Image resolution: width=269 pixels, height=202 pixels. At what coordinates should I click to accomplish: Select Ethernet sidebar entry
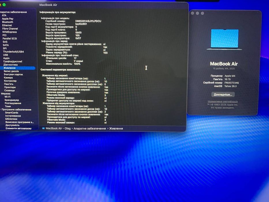[x=7, y=25]
